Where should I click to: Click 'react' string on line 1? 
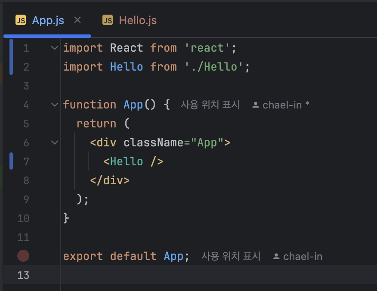tap(207, 48)
